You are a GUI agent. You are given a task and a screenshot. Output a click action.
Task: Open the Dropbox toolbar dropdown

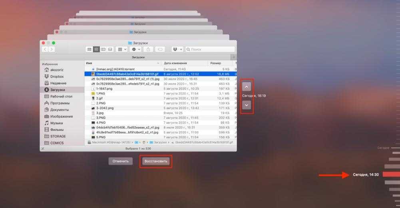point(177,49)
